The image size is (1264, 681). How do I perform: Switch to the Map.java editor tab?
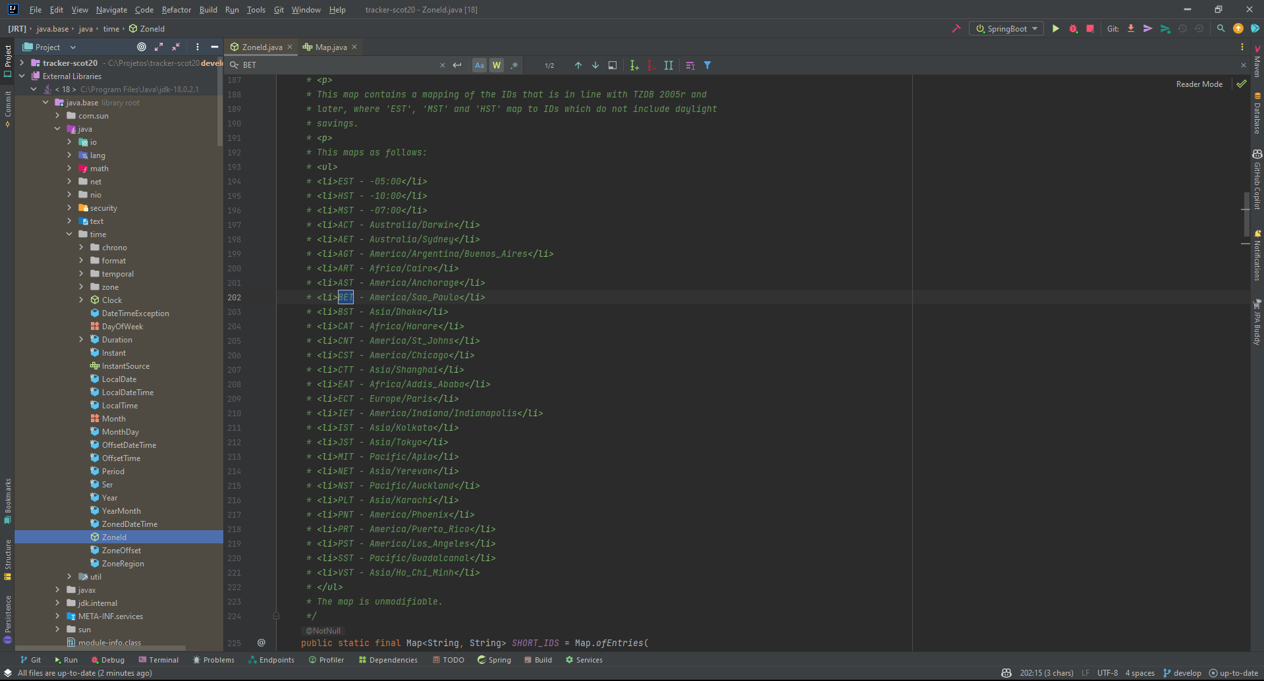(x=330, y=47)
